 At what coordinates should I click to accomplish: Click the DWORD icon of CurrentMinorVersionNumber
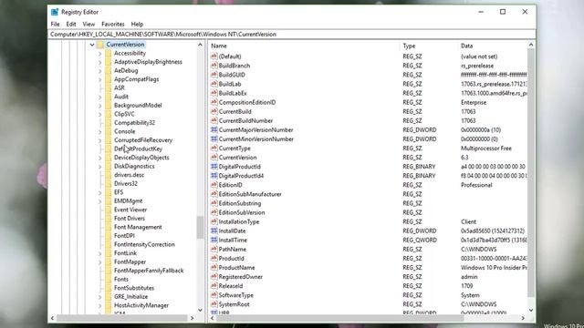point(214,139)
